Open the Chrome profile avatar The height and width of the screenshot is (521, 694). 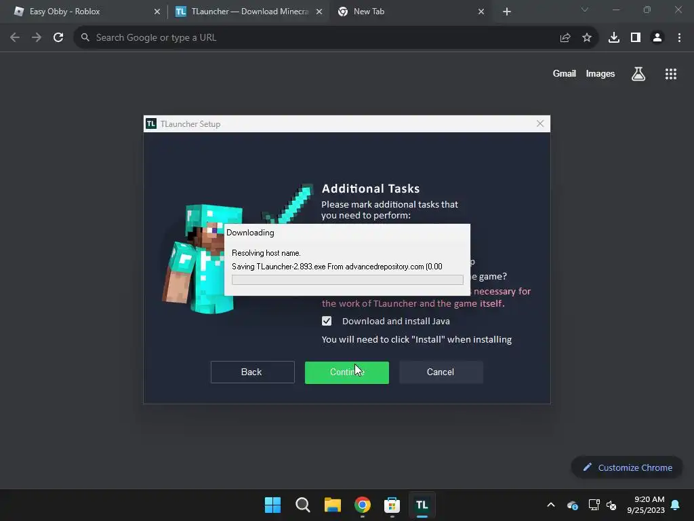tap(657, 38)
